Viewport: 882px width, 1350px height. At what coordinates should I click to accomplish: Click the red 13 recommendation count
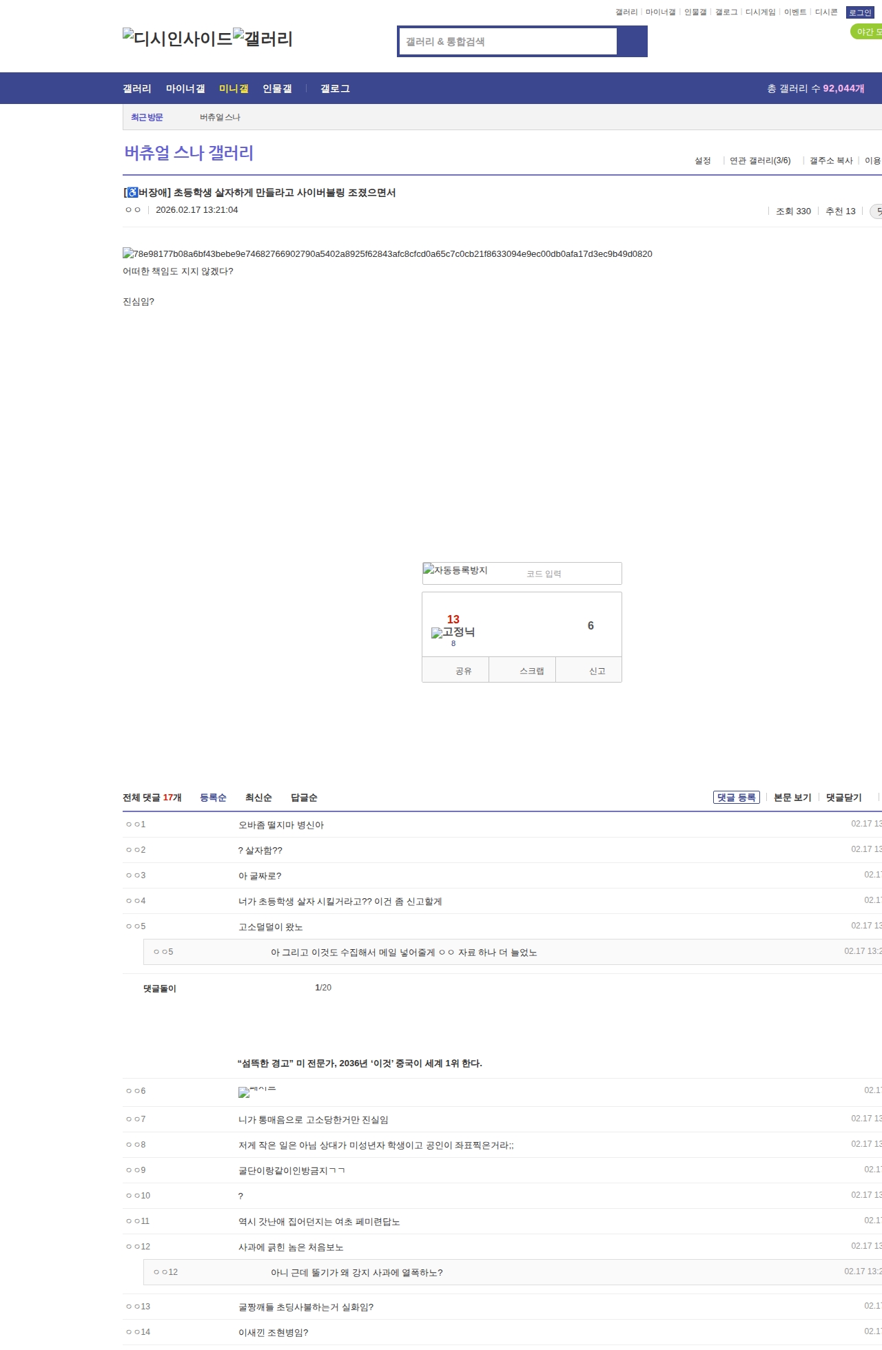click(x=453, y=619)
